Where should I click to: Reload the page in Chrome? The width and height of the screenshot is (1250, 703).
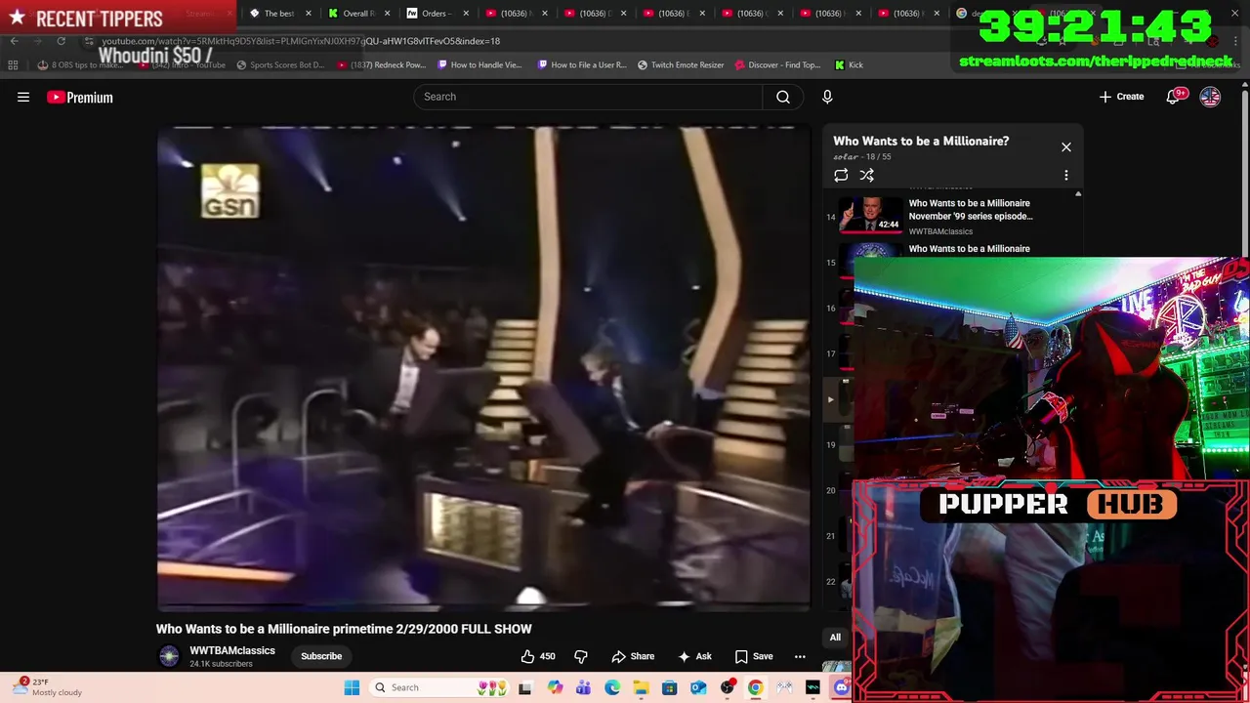point(61,41)
